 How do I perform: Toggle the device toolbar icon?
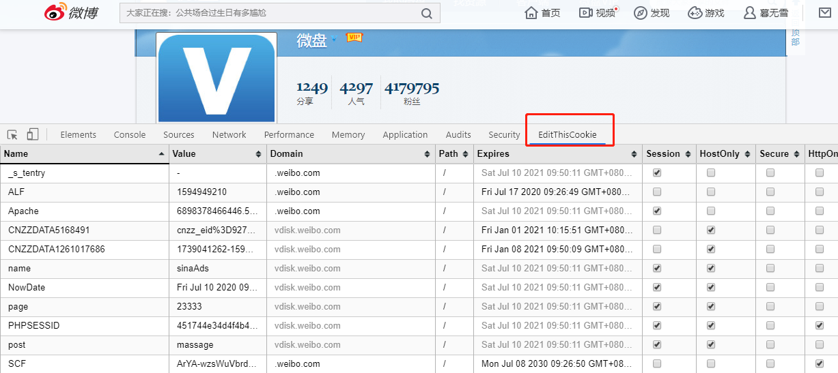point(33,134)
